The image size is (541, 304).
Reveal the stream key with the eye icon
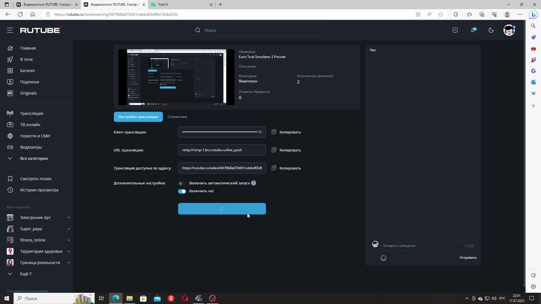[x=260, y=132]
